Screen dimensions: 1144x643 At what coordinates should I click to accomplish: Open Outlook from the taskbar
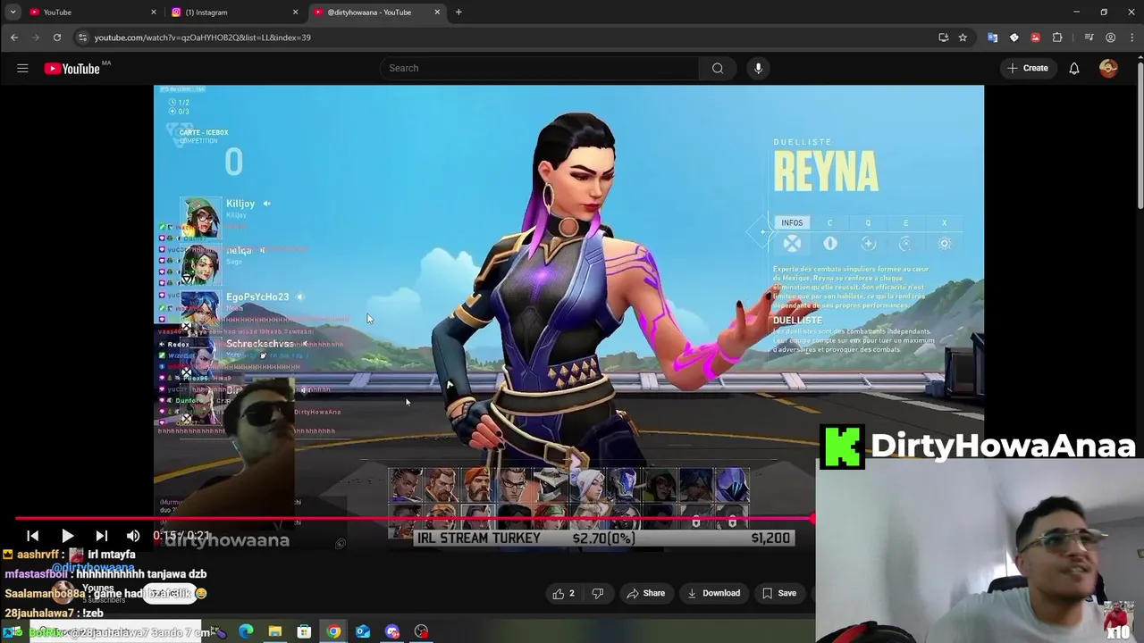click(x=363, y=631)
